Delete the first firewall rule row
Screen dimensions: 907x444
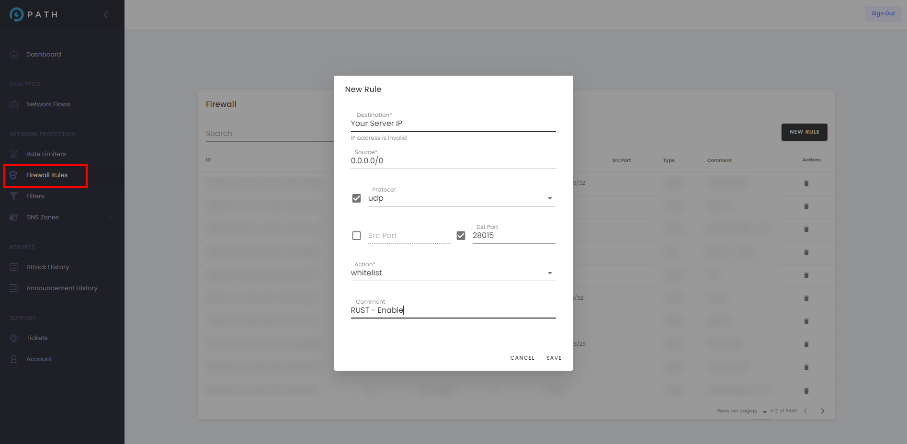pyautogui.click(x=806, y=183)
